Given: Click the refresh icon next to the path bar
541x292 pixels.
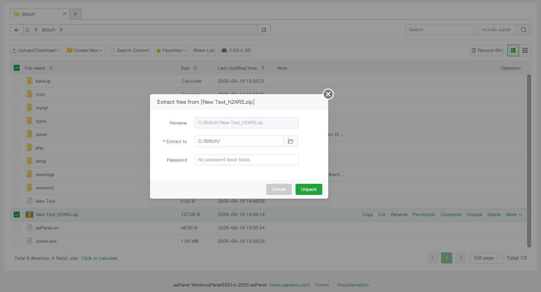Looking at the screenshot, I should point(264,30).
